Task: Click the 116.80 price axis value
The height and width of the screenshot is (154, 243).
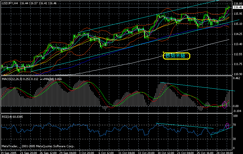Action: (x=238, y=4)
